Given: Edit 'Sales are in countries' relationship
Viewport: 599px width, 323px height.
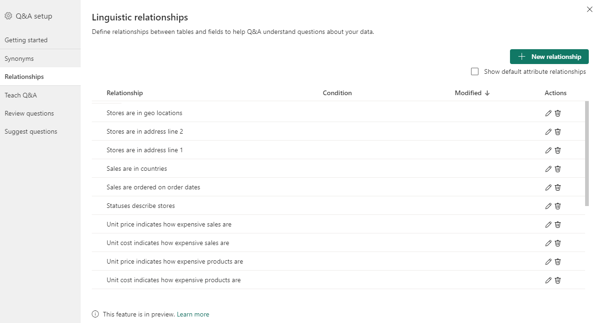Looking at the screenshot, I should pos(548,169).
